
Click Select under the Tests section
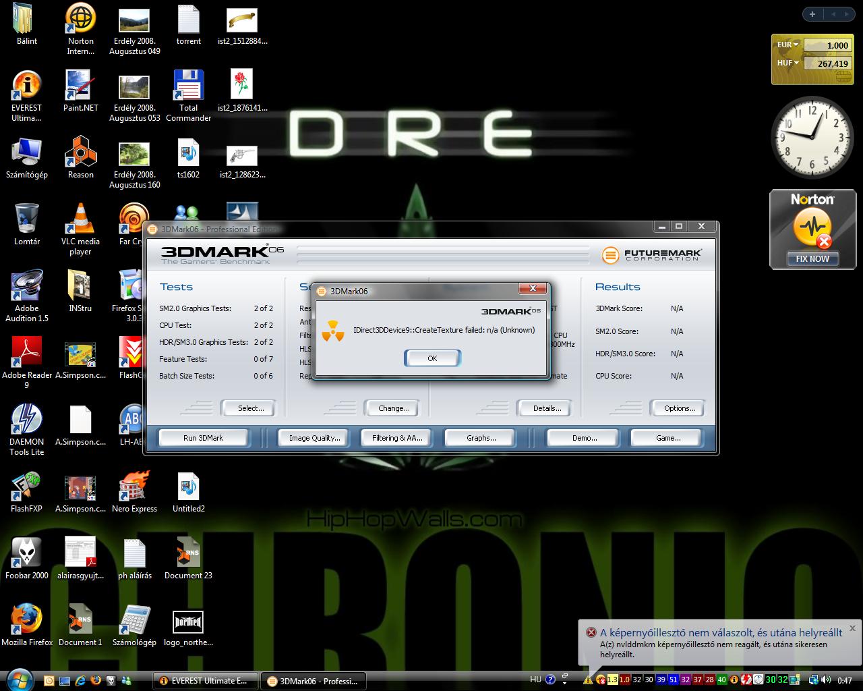(250, 408)
